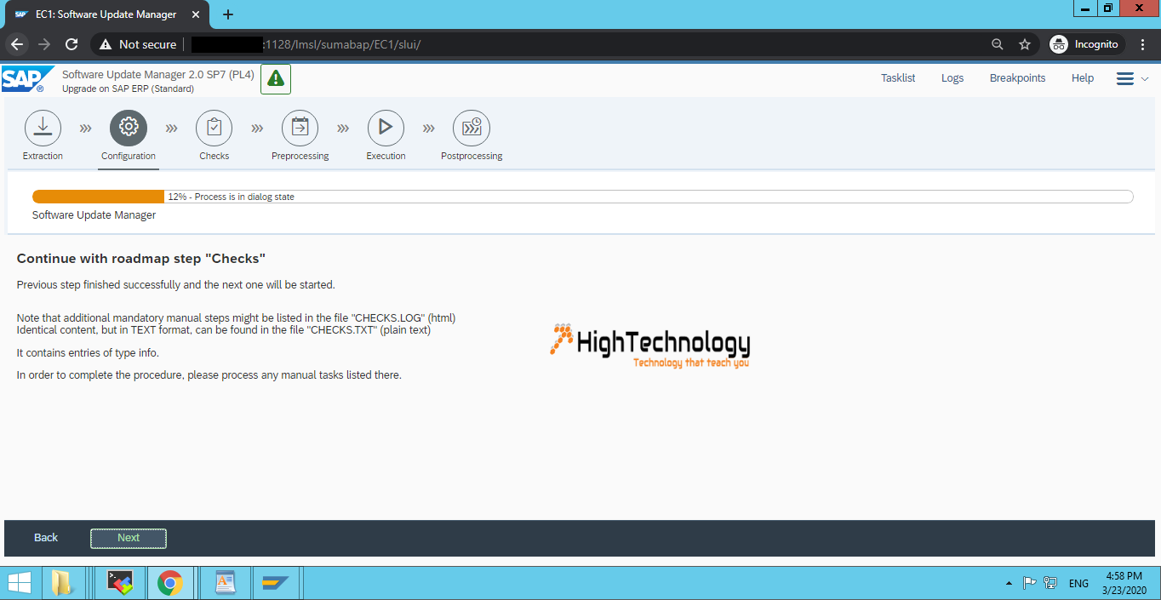Open the Checks clipboard step icon
This screenshot has height=600, width=1161.
pyautogui.click(x=214, y=128)
